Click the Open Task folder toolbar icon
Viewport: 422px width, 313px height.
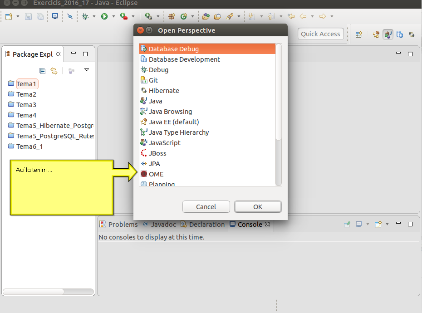(x=217, y=16)
